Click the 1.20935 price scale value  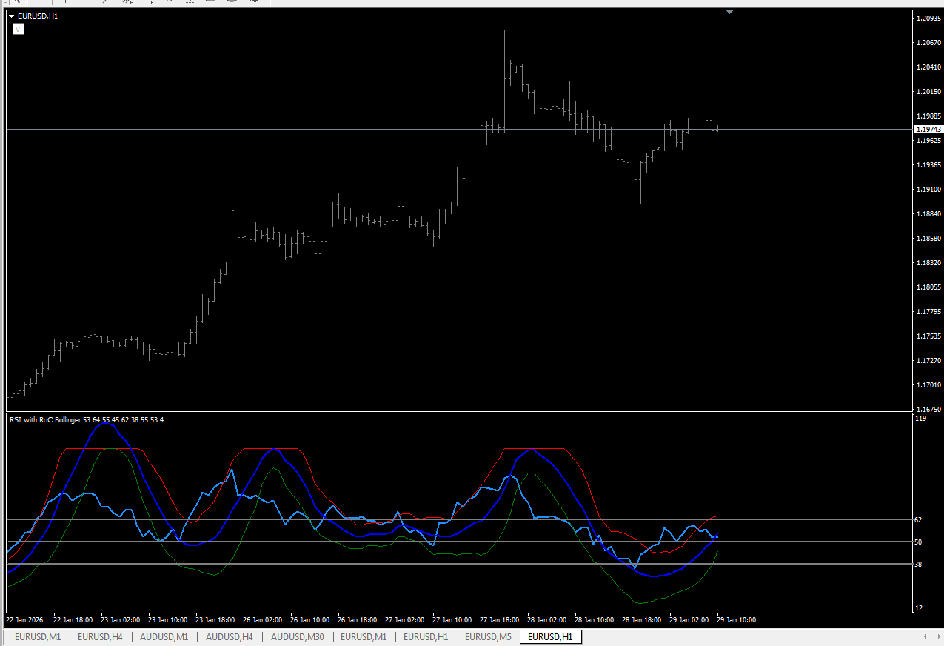pos(928,19)
